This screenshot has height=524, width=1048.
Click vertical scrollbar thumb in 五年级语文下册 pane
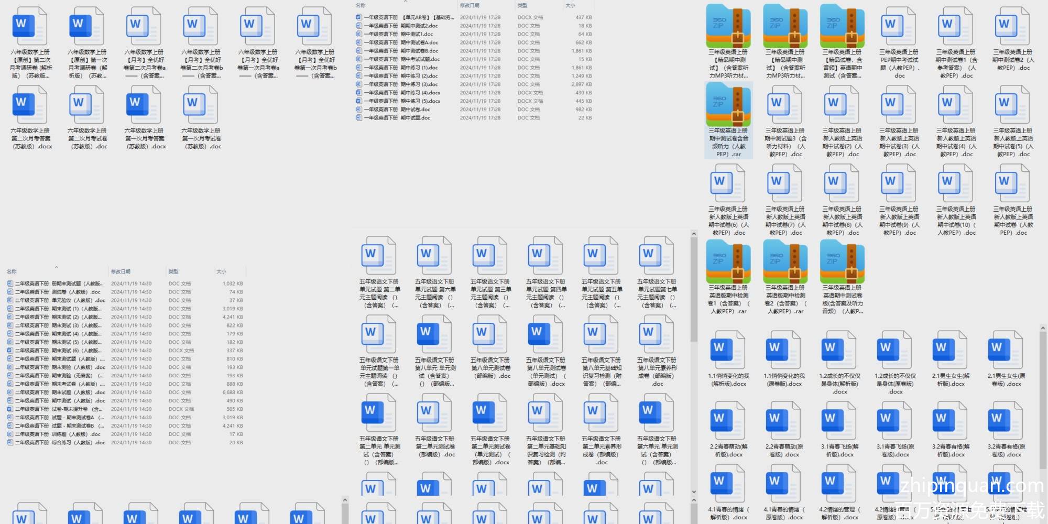pyautogui.click(x=694, y=290)
